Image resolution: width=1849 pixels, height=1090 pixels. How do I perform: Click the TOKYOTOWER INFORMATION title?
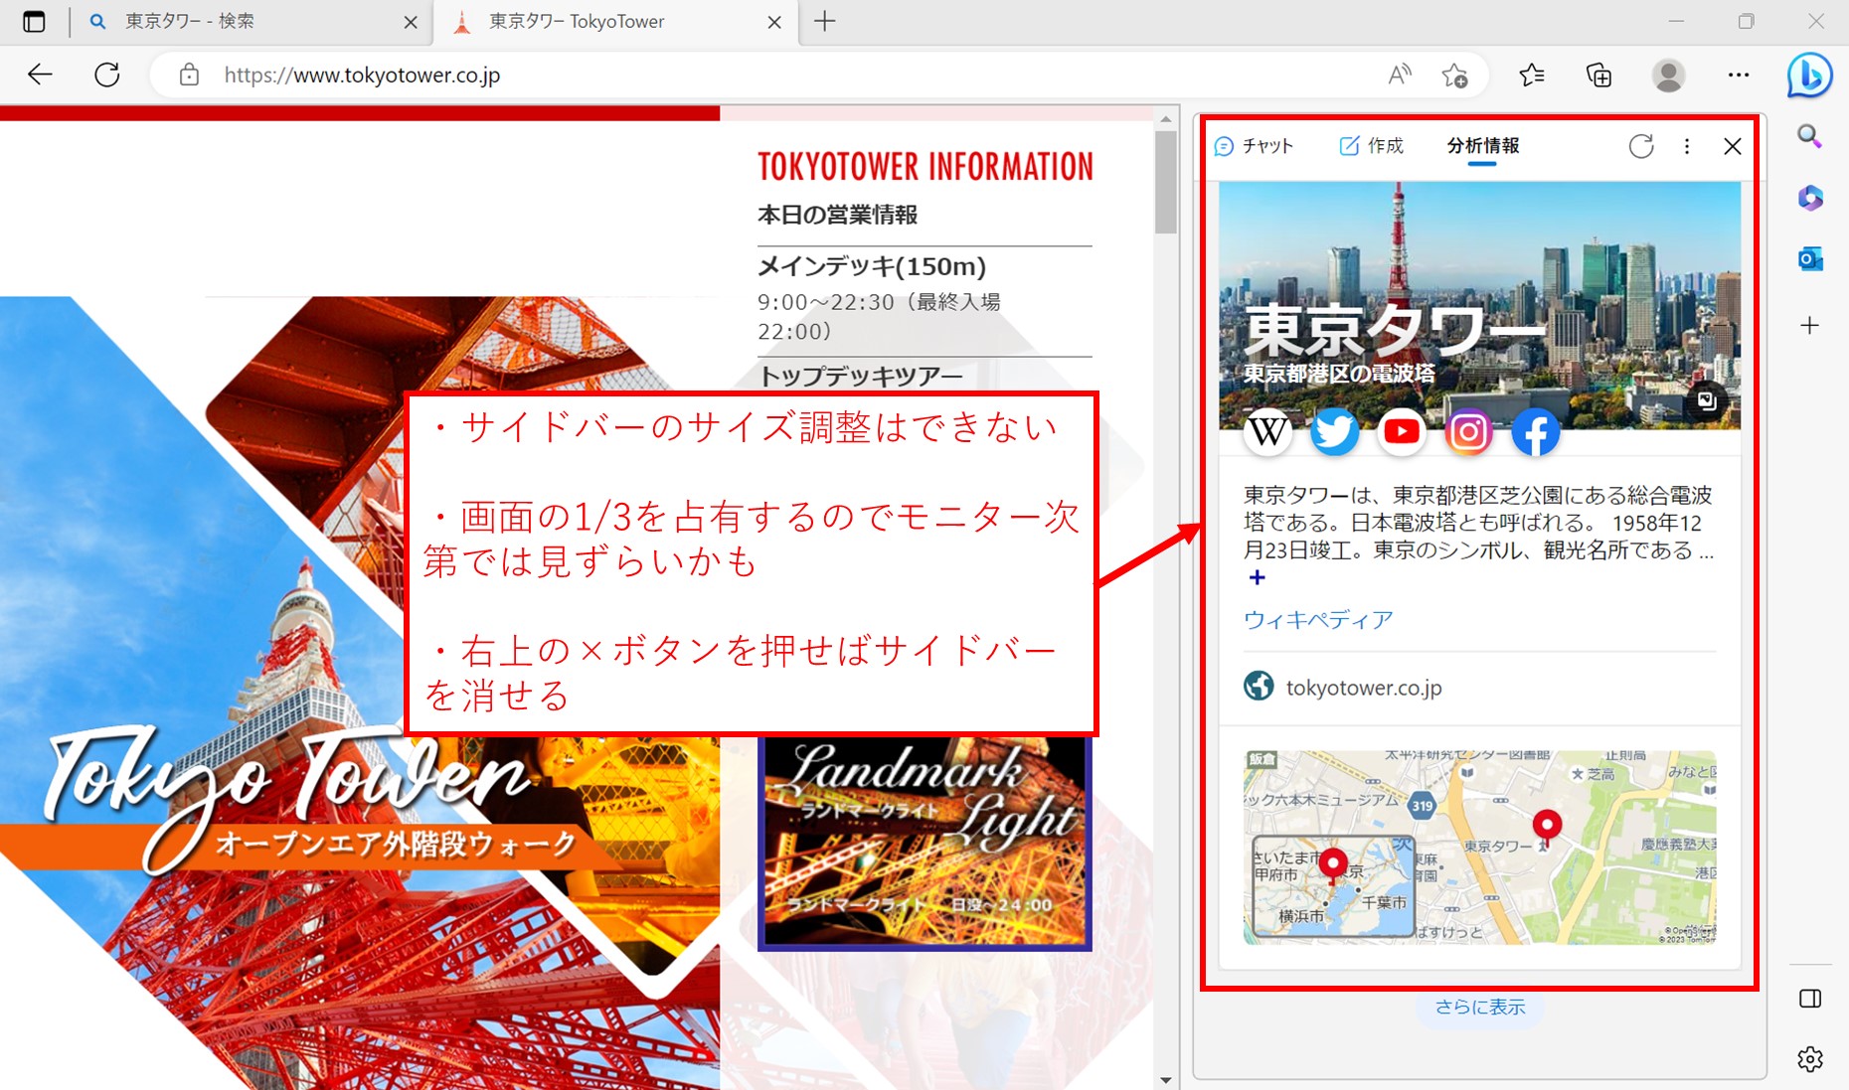[925, 167]
